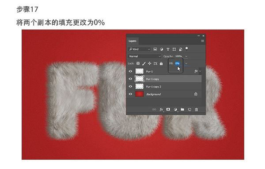The width and height of the screenshot is (265, 169).
Task: Add layer mask icon
Action: pyautogui.click(x=168, y=110)
